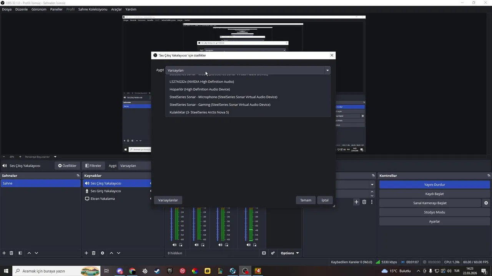Show hidden system tray icons chevron
Screen dimensions: 492x276
click(x=418, y=271)
